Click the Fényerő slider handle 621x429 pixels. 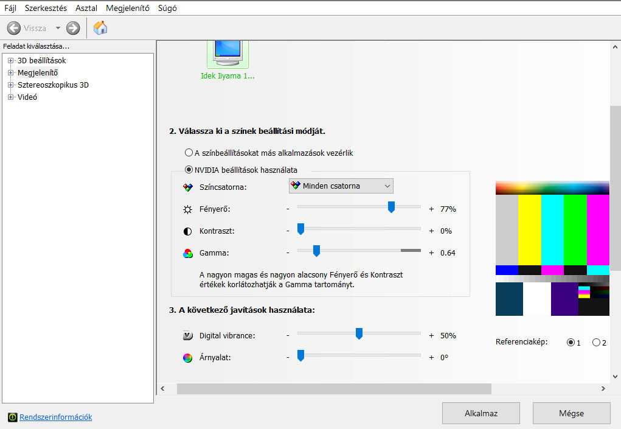click(391, 207)
